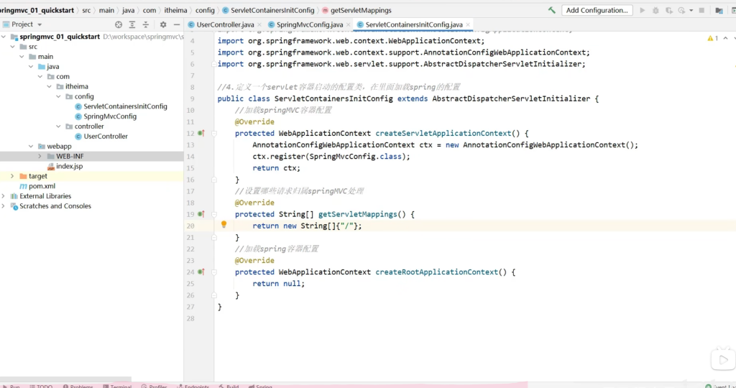Switch to UserController.java tab
Viewport: 736px width, 388px height.
[x=224, y=24]
